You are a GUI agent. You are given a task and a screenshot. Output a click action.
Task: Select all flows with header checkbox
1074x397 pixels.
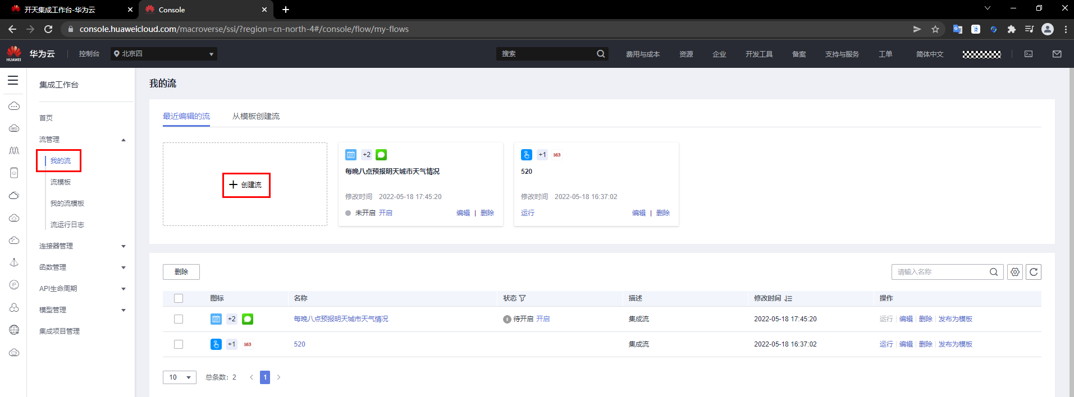(179, 298)
